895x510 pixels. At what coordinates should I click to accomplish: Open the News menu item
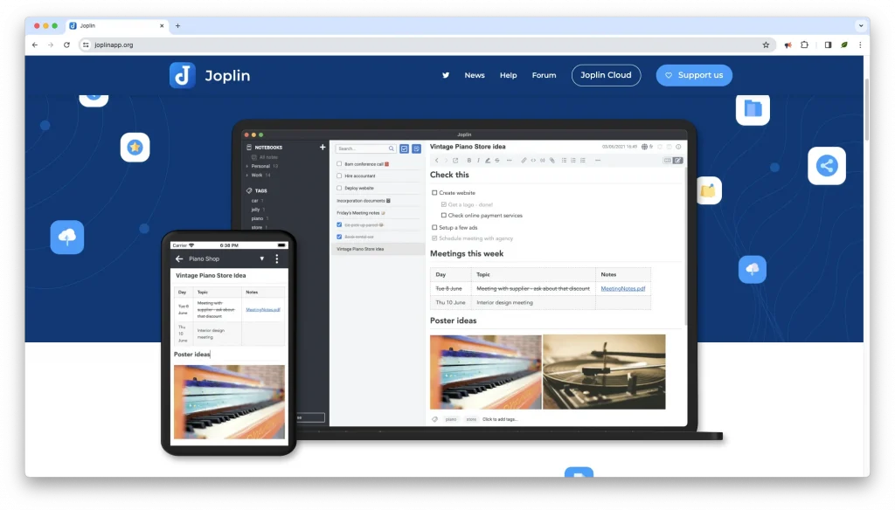point(475,75)
